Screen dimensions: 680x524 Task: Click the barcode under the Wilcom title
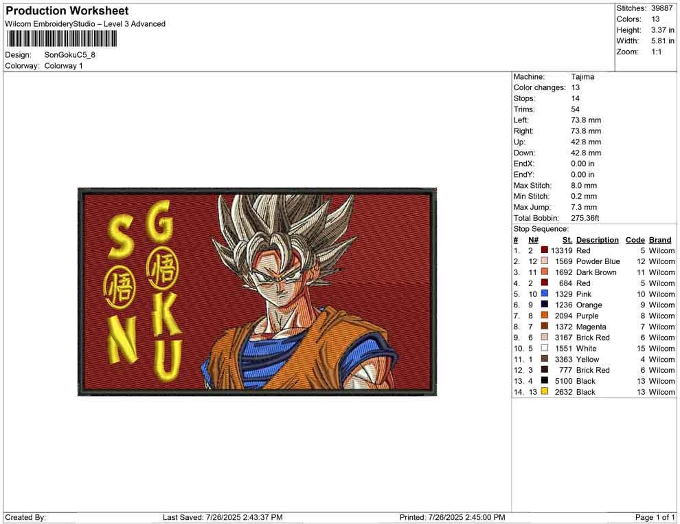61,39
